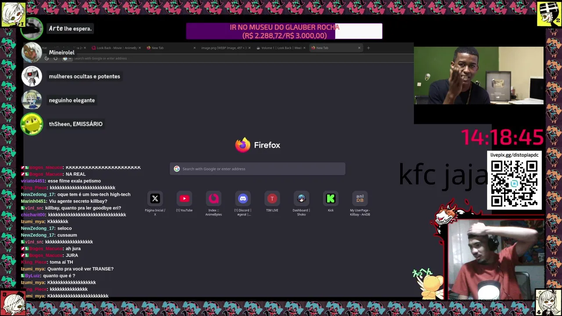Click NewZedong_17 message 'seloco'
This screenshot has width=562, height=316.
[65, 228]
